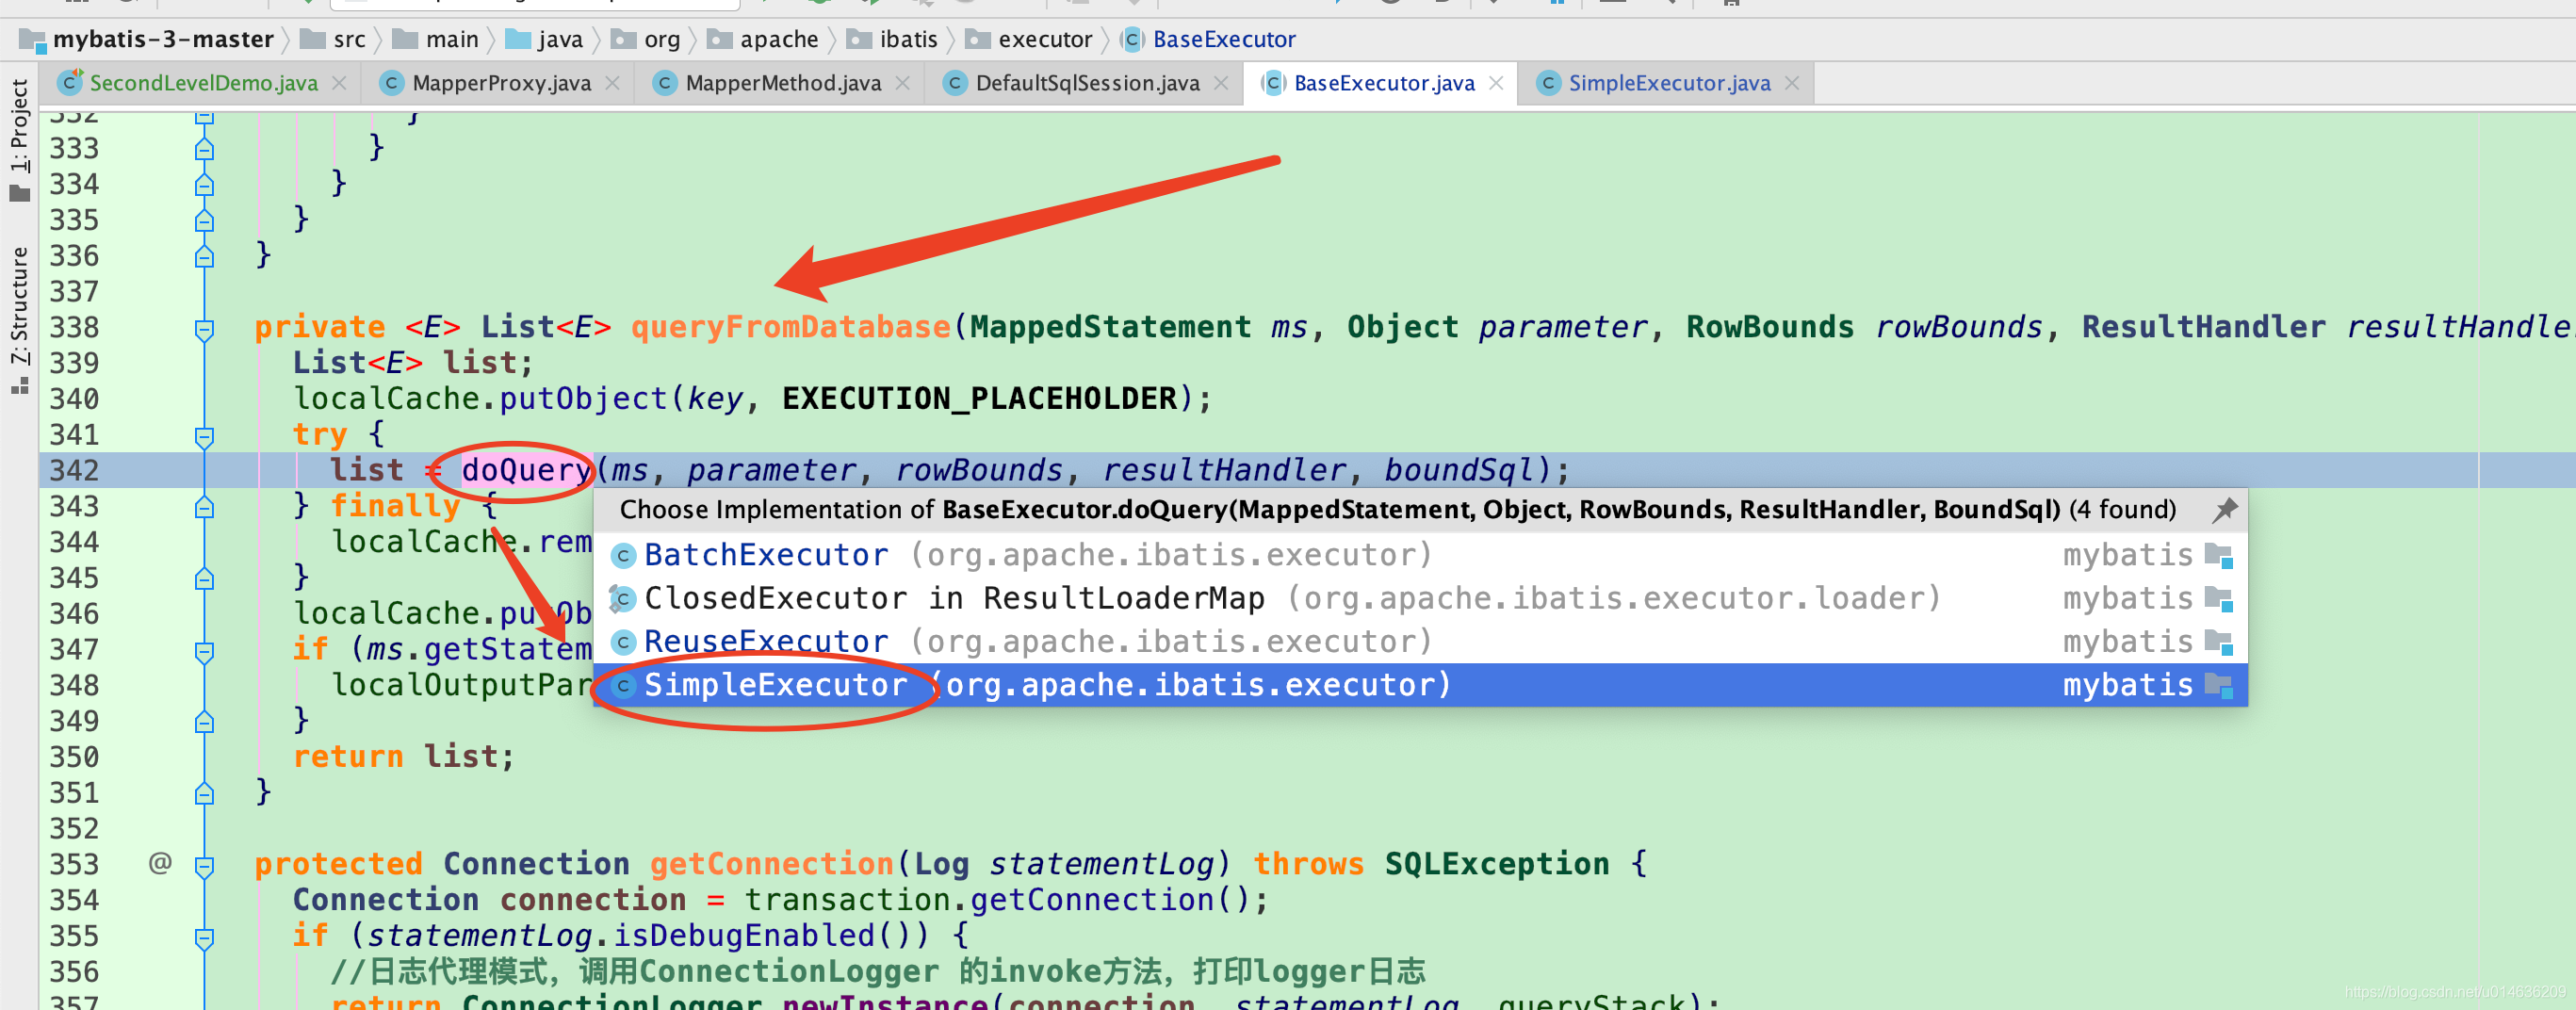Click mybatis module icon on ReuseExecutor row
This screenshot has width=2576, height=1010.
2218,642
